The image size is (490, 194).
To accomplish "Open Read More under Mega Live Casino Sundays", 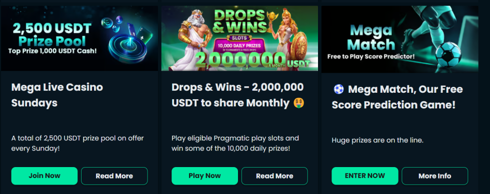I will [114, 176].
